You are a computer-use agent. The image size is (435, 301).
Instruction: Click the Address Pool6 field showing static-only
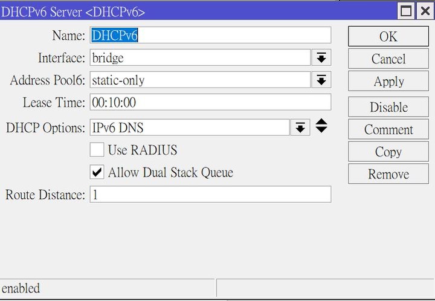[x=200, y=80]
